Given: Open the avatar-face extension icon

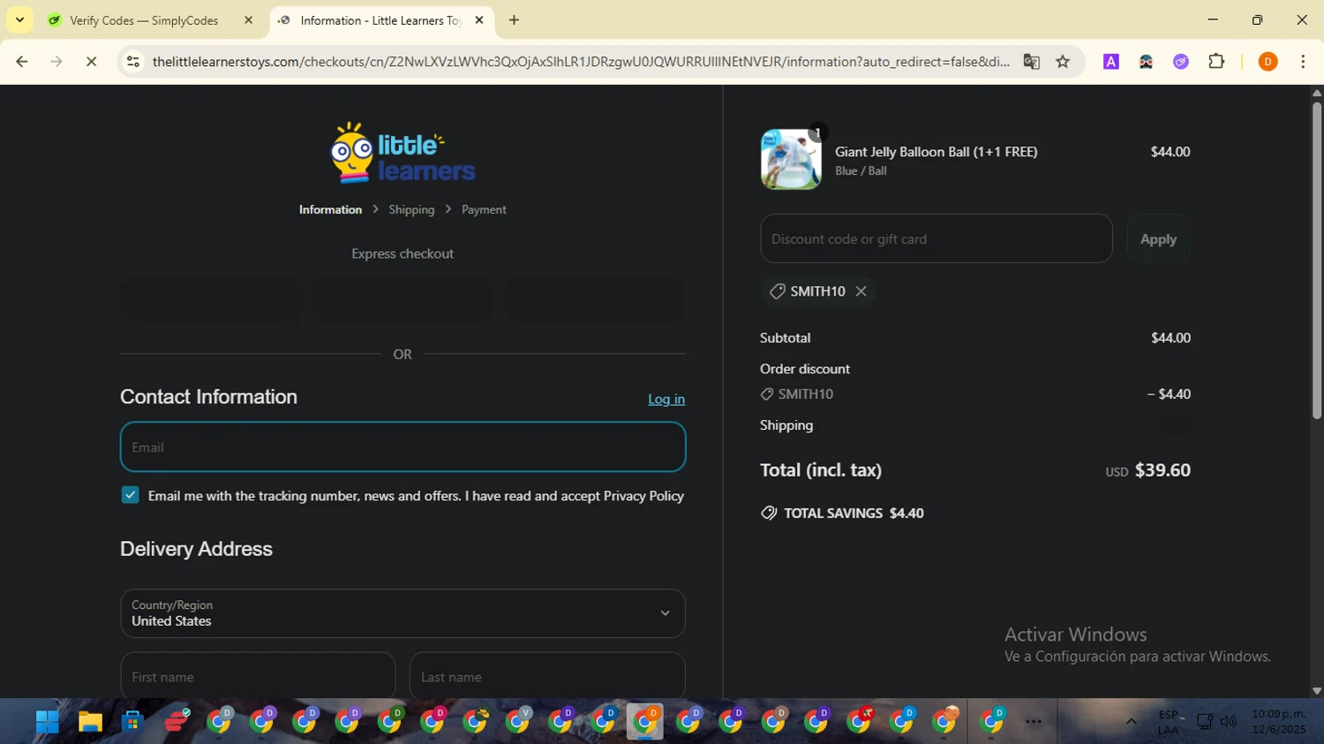Looking at the screenshot, I should point(1146,62).
